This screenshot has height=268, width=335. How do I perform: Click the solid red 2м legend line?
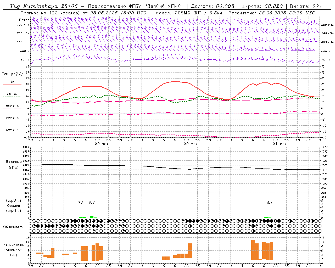pyautogui.click(x=12, y=85)
